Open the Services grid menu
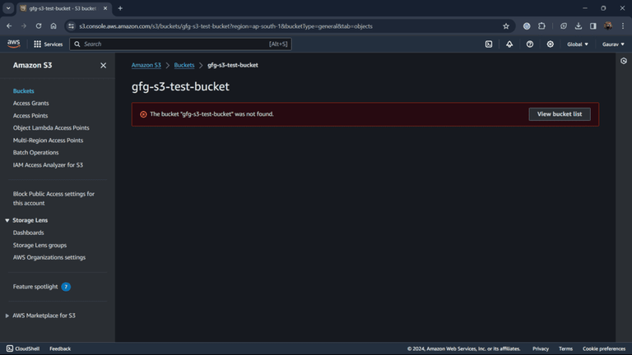This screenshot has width=632, height=355. point(48,44)
